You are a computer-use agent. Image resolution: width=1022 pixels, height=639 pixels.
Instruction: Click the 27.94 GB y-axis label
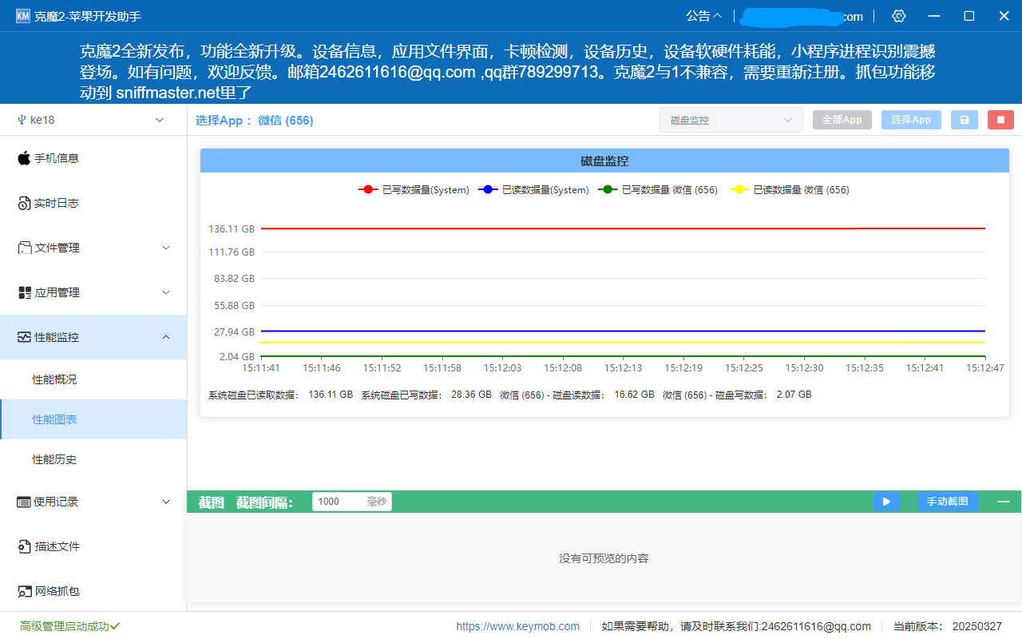(x=235, y=331)
